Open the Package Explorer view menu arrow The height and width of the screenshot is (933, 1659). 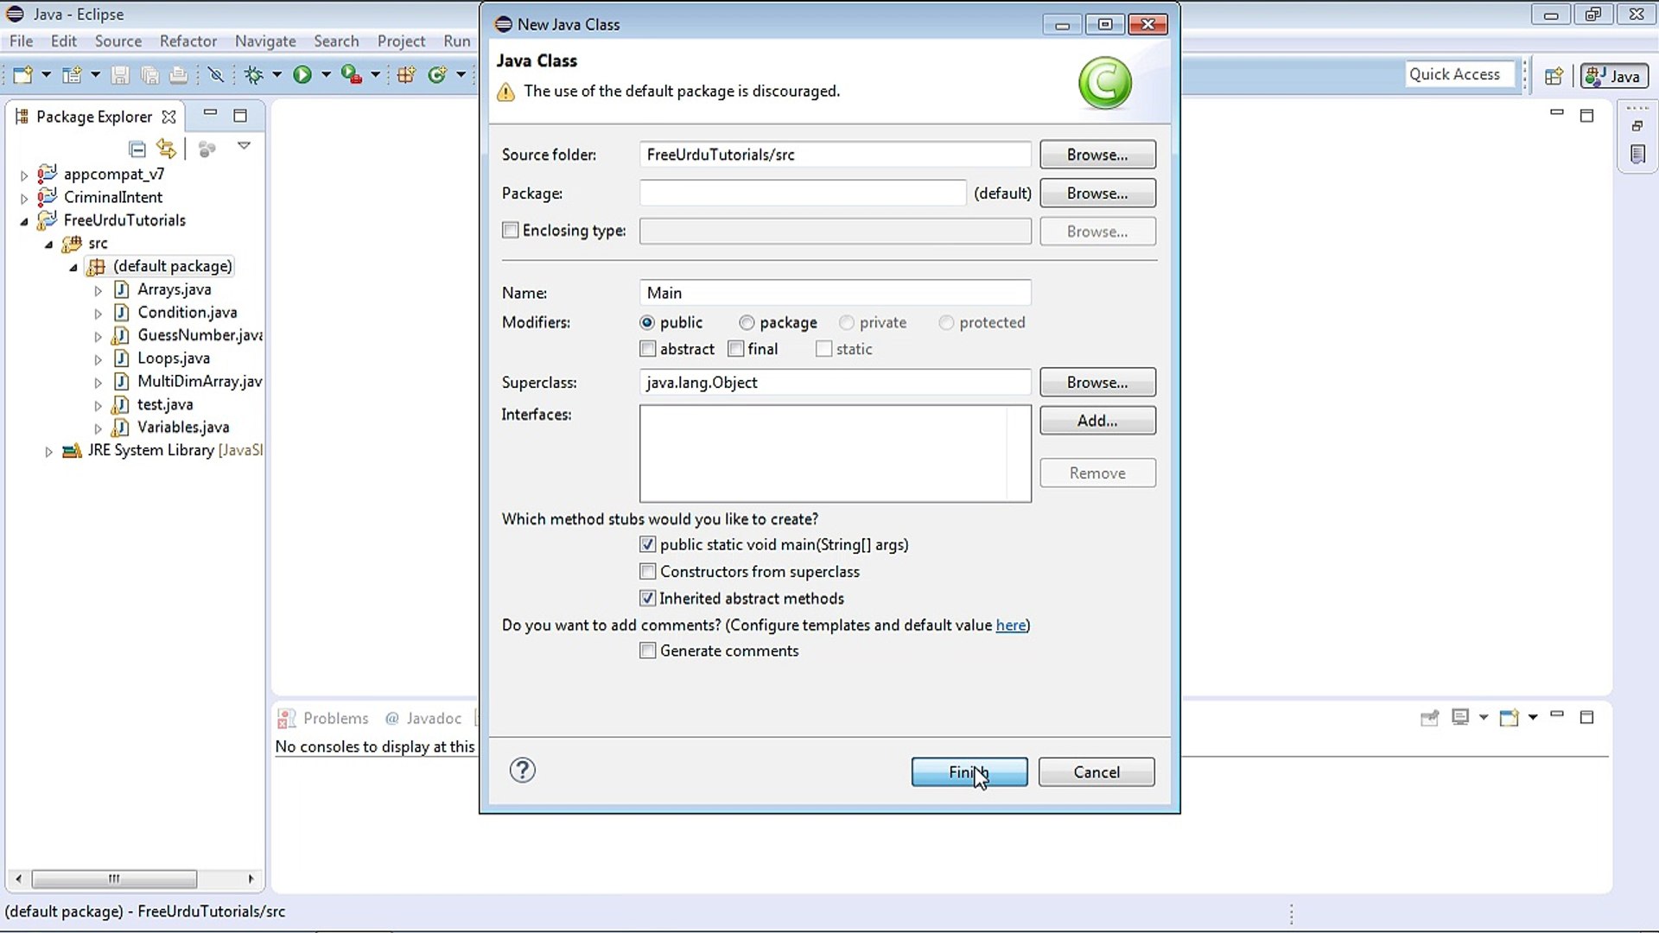pyautogui.click(x=244, y=146)
